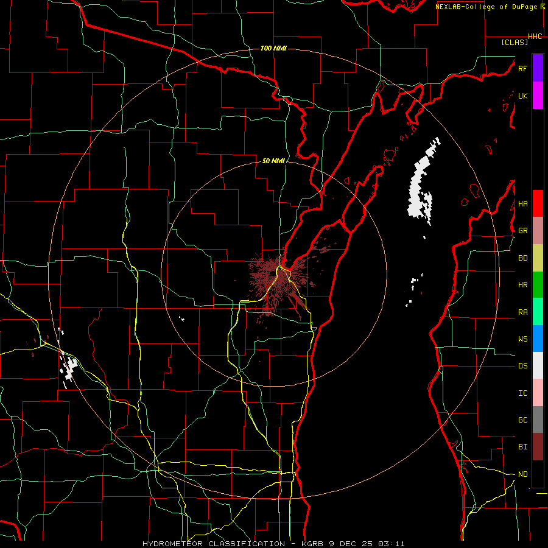Viewport: 548px width, 548px height.
Task: Select the GR graupel legend color swatch
Action: point(538,230)
